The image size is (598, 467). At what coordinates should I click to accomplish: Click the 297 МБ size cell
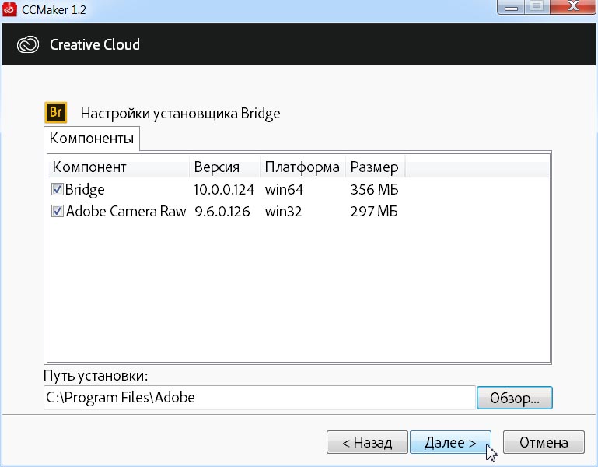[374, 211]
